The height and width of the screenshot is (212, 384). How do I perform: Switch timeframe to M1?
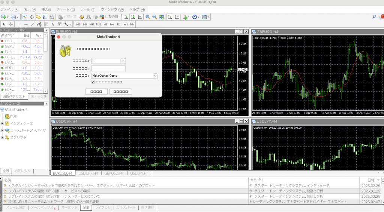[78, 24]
